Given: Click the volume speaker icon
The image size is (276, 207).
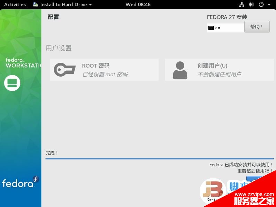Looking at the screenshot, I should pyautogui.click(x=251, y=5).
